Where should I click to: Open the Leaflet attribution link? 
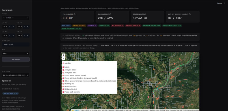pyautogui.click(x=76, y=110)
